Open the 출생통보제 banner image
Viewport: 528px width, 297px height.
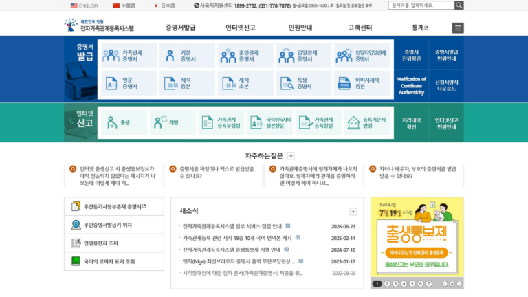coord(417,237)
